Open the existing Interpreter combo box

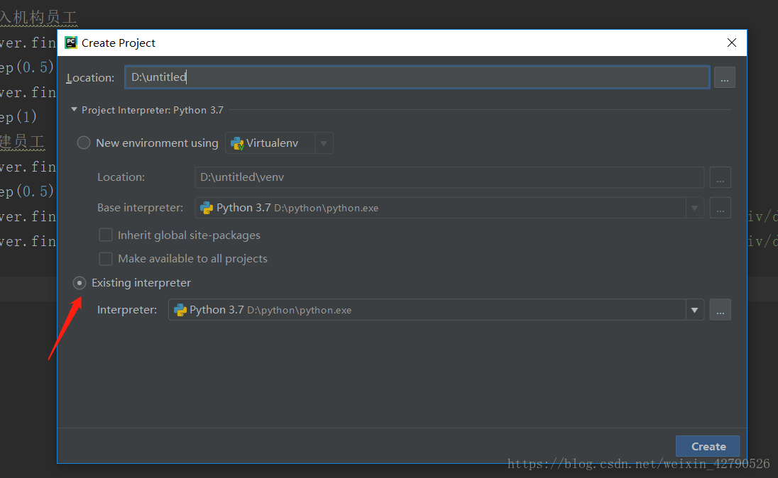[x=436, y=310]
